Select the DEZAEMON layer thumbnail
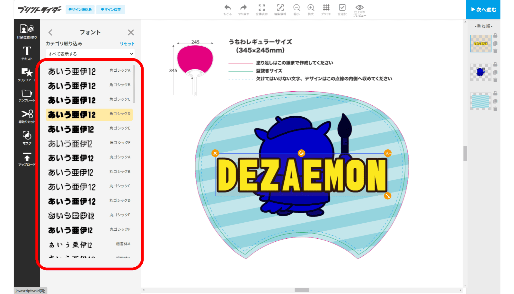The height and width of the screenshot is (294, 514). point(481,43)
